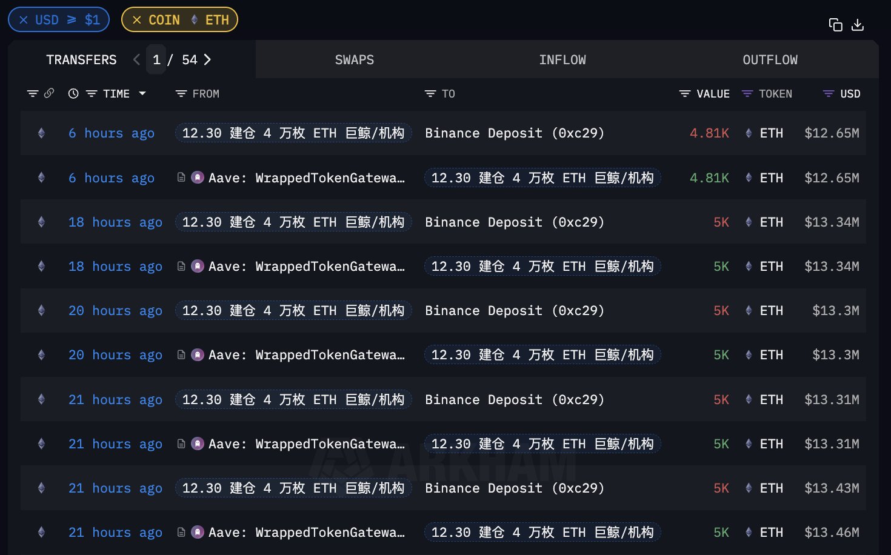Switch to the SWAPS tab
The image size is (891, 555).
[355, 60]
